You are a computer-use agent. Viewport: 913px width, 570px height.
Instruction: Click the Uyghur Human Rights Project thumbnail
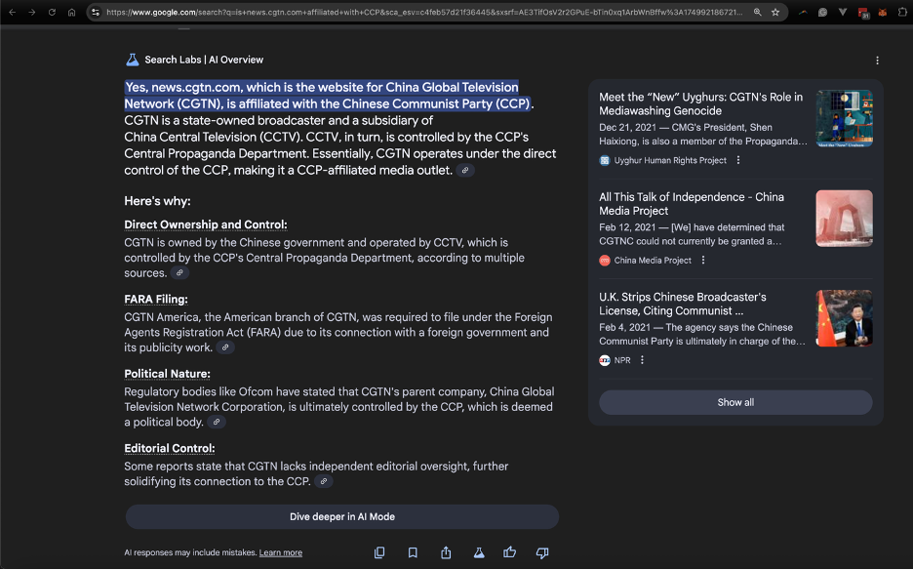coord(845,118)
